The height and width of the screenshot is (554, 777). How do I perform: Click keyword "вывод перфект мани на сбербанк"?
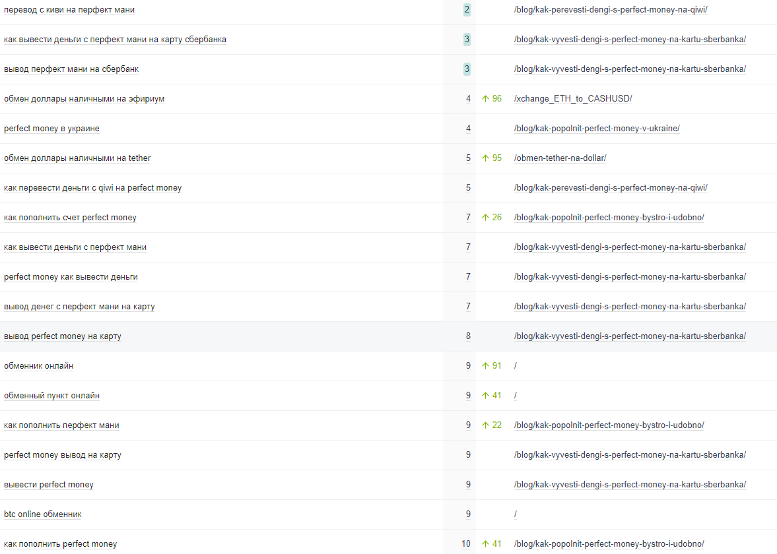[x=71, y=69]
